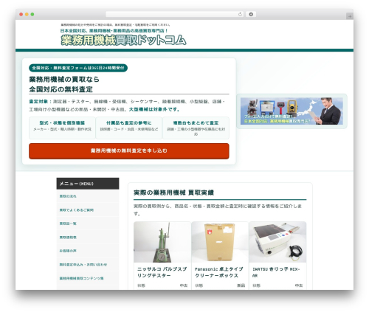Click the IWATSU machine product photo

click(277, 242)
